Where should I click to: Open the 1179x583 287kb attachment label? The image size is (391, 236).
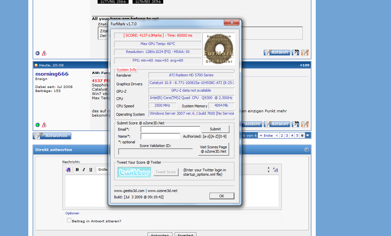(x=148, y=2)
